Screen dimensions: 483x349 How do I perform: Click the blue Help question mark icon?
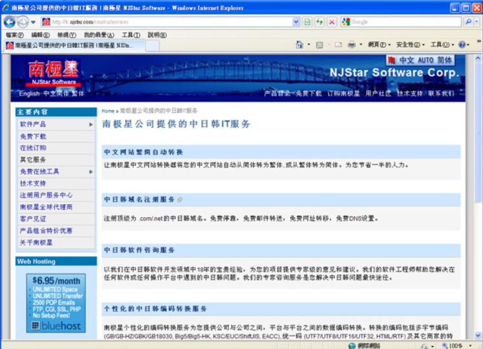462,45
